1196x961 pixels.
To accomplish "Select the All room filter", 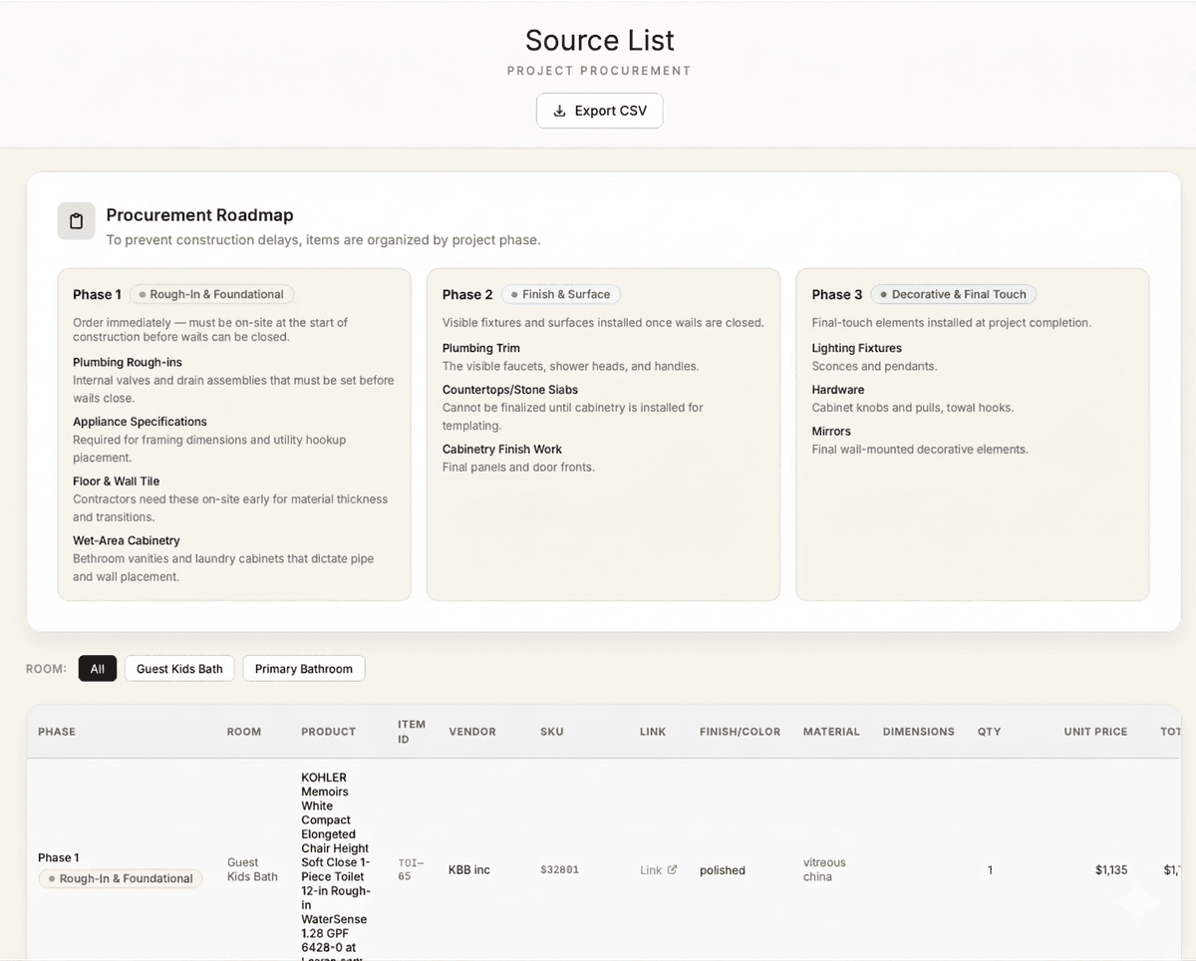I will pos(97,668).
